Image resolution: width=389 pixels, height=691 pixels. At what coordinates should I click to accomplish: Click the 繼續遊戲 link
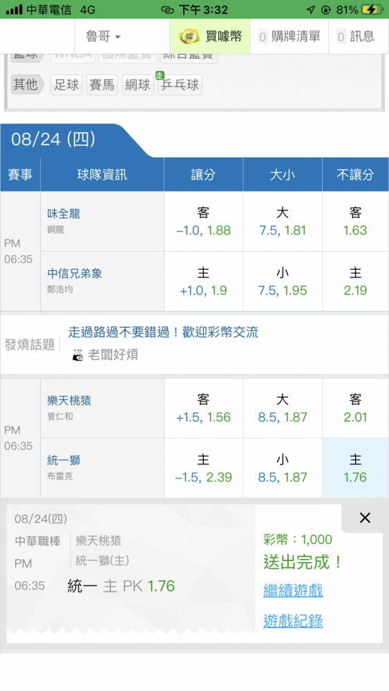point(293,590)
